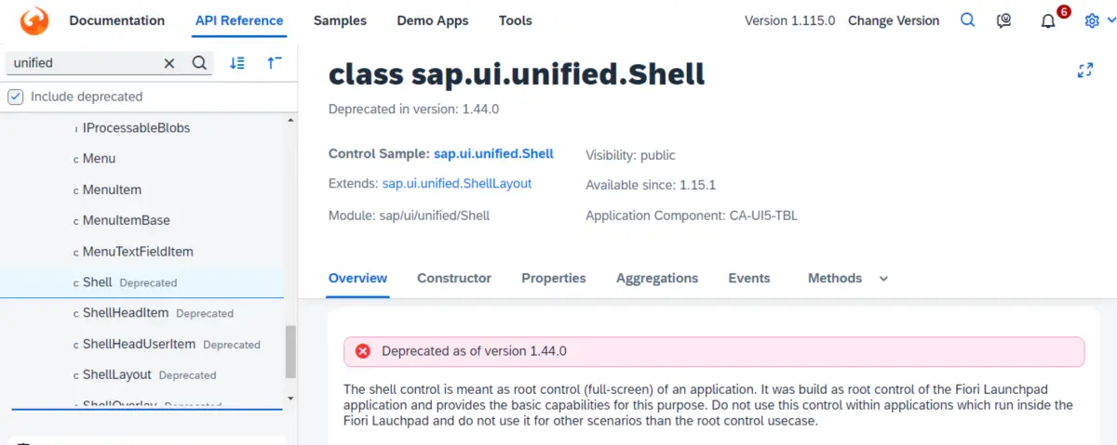The width and height of the screenshot is (1117, 445).
Task: Click the 'unified' search input field
Action: pyautogui.click(x=84, y=63)
